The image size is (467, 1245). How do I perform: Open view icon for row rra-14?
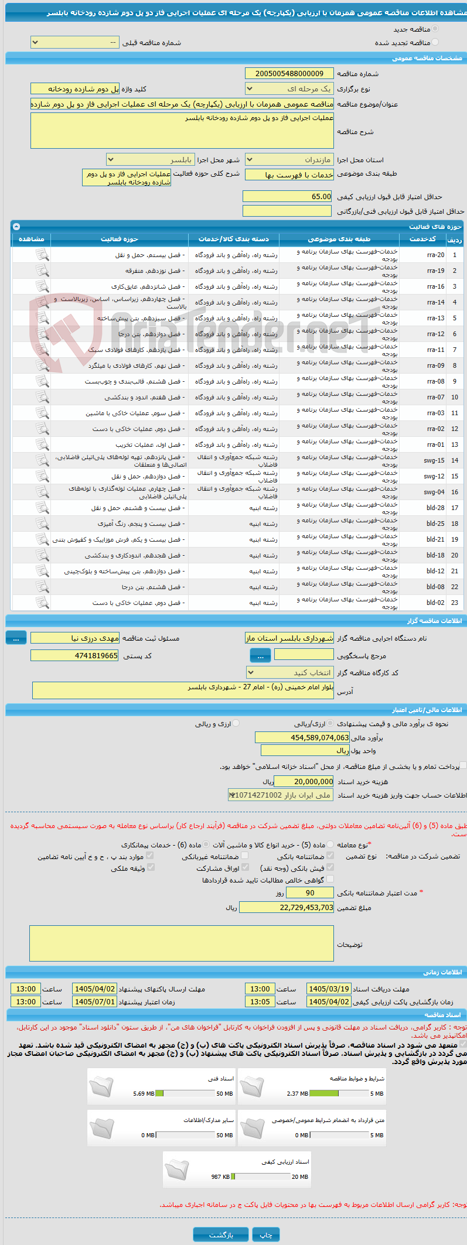[x=42, y=302]
